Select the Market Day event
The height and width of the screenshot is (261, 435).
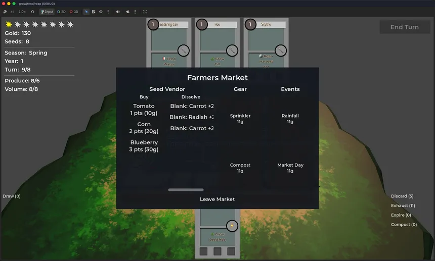coord(290,168)
